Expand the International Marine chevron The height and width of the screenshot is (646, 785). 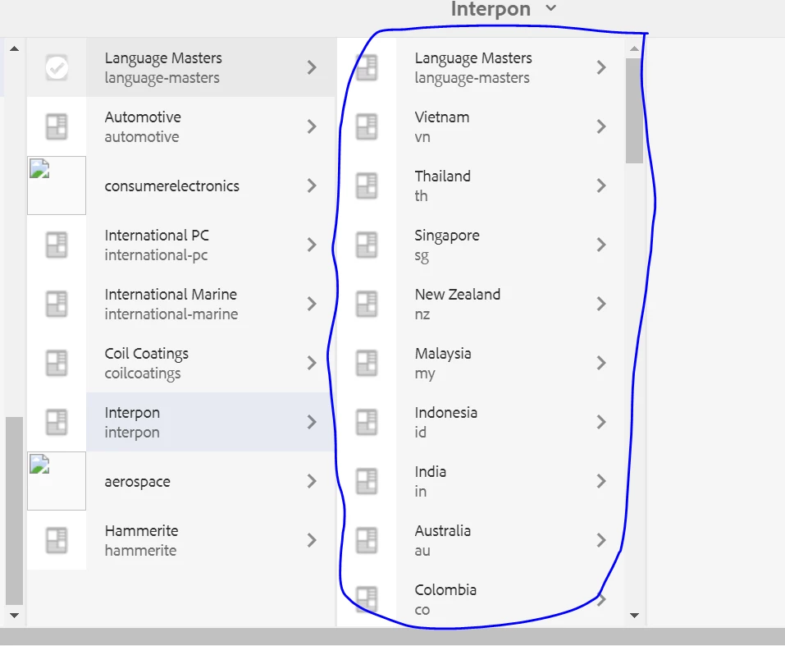(312, 304)
